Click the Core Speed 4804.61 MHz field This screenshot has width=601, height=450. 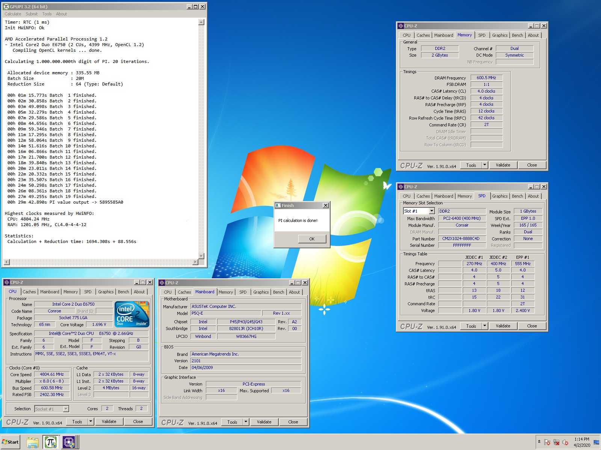tap(52, 374)
